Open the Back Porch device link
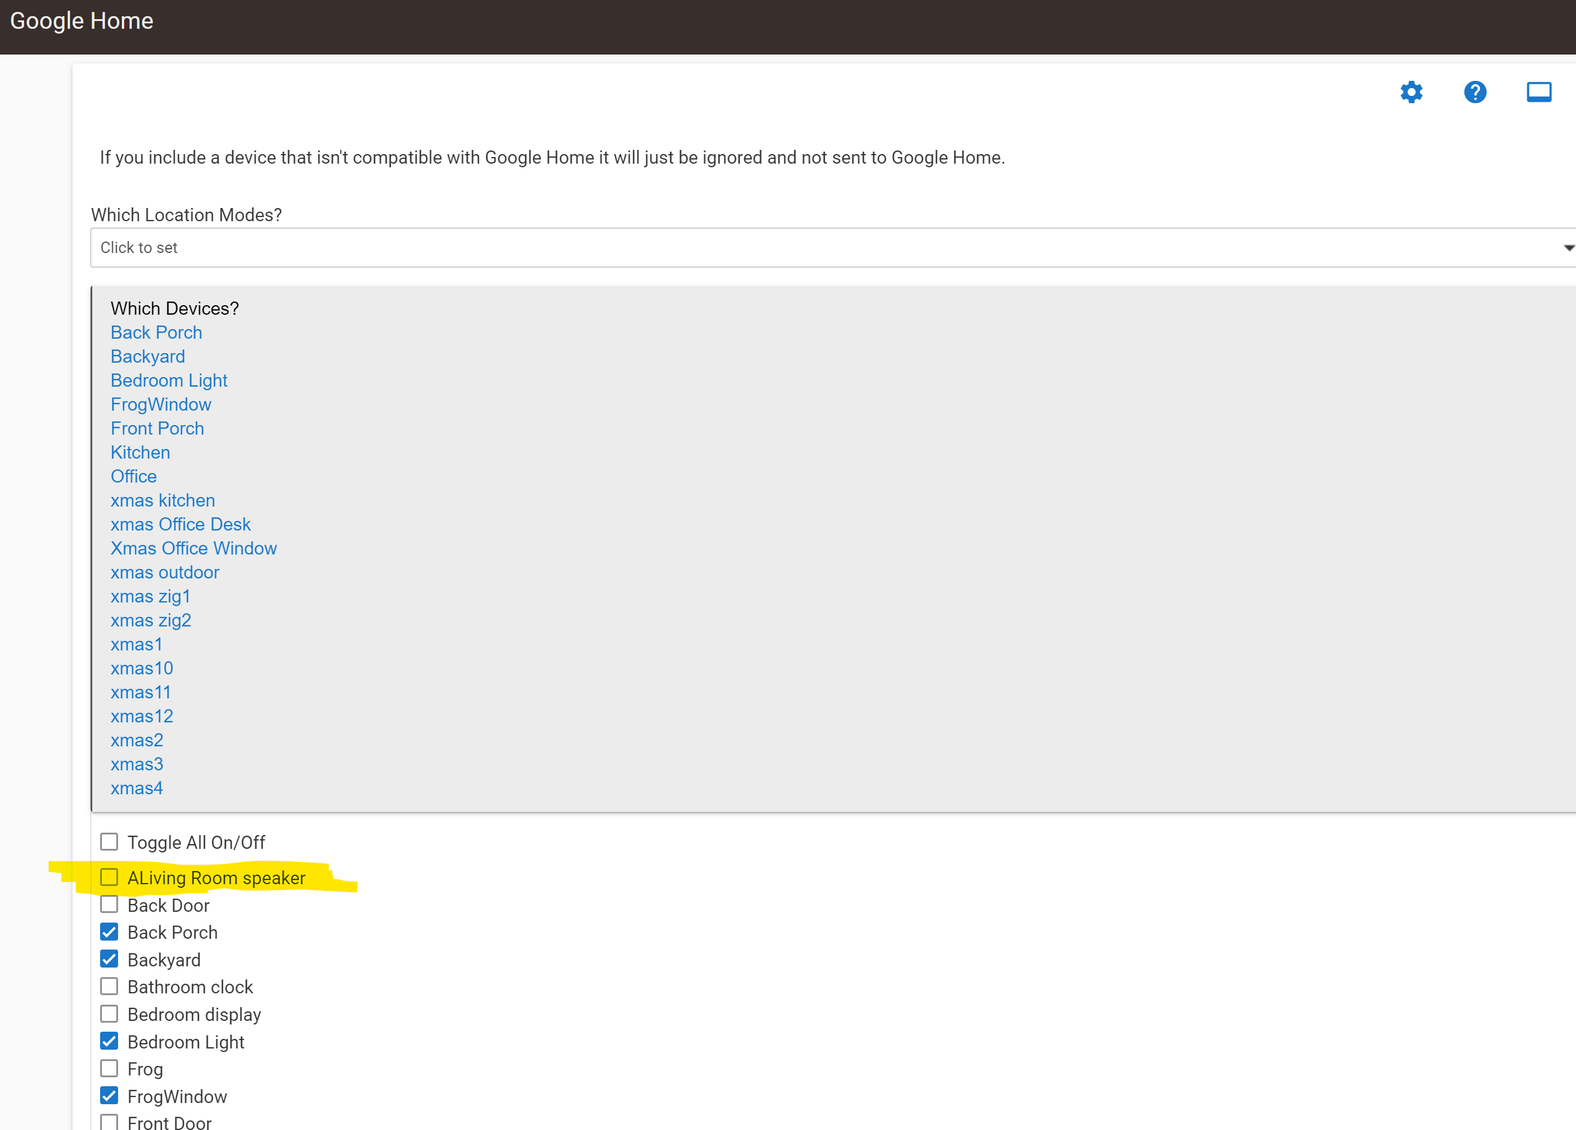Viewport: 1576px width, 1130px height. [156, 332]
